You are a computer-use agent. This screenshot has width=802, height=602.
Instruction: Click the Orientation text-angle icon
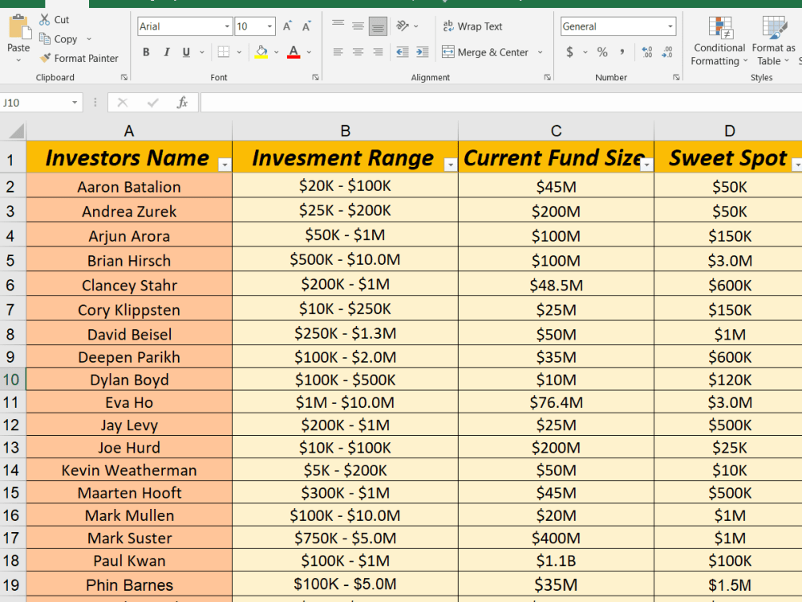403,26
